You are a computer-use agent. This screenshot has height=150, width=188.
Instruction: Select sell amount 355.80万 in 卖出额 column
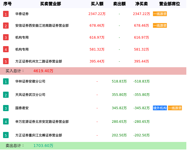pos(119,95)
